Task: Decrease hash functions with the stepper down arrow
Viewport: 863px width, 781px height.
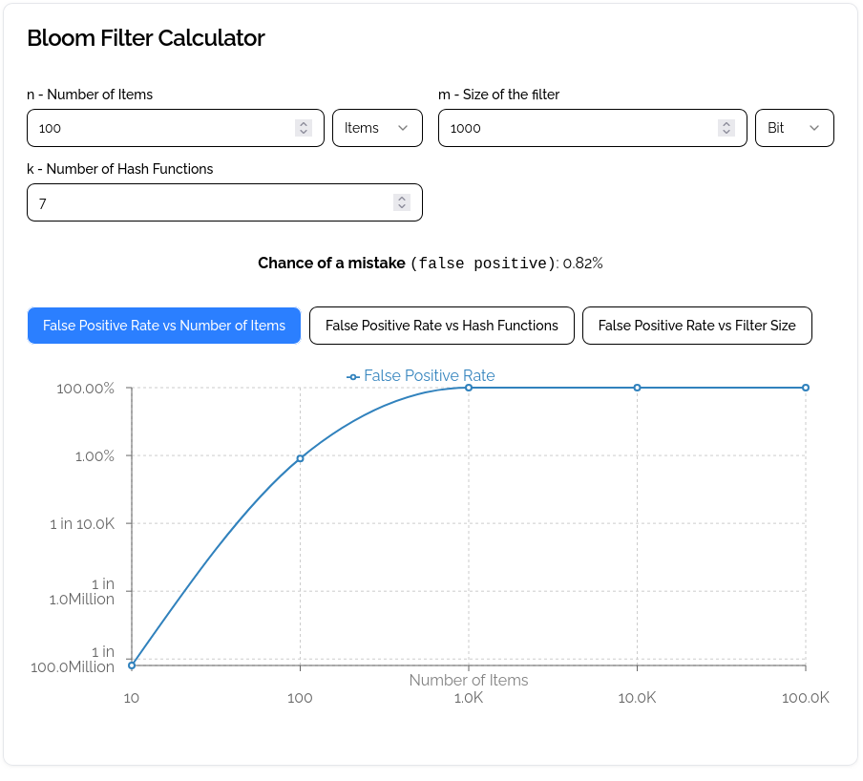Action: 401,207
